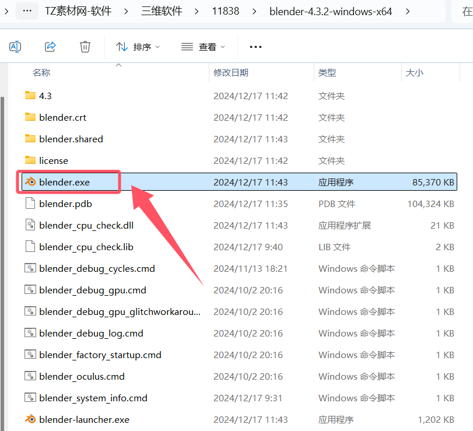Select the file name blender_debug_gpu.cmd
473x431 pixels.
coord(93,290)
